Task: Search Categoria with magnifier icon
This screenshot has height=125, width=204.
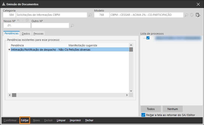Action: (90, 15)
